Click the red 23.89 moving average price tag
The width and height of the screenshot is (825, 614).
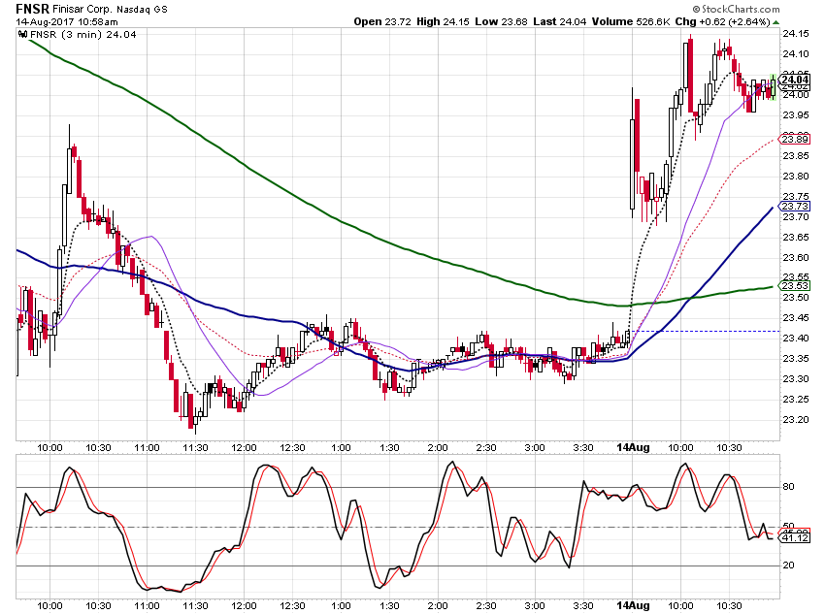(795, 140)
